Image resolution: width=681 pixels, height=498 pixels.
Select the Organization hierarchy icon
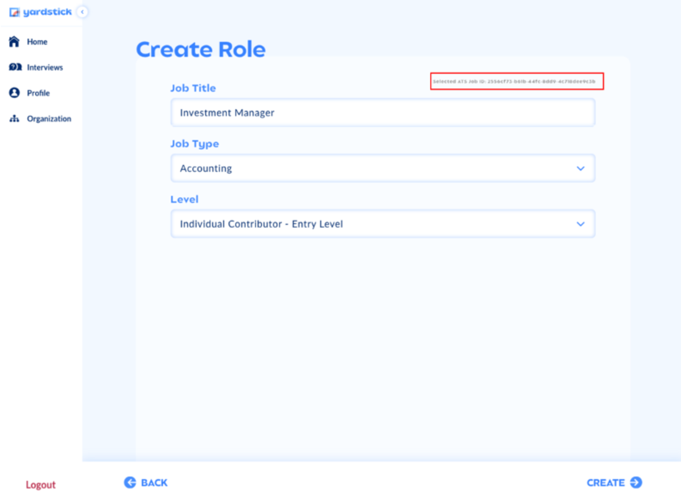[14, 118]
